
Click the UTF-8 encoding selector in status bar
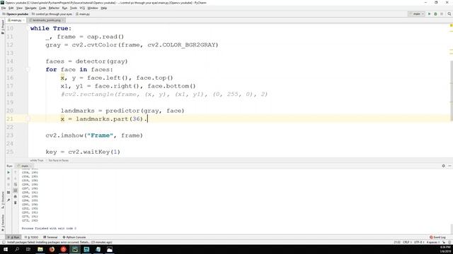pos(418,243)
